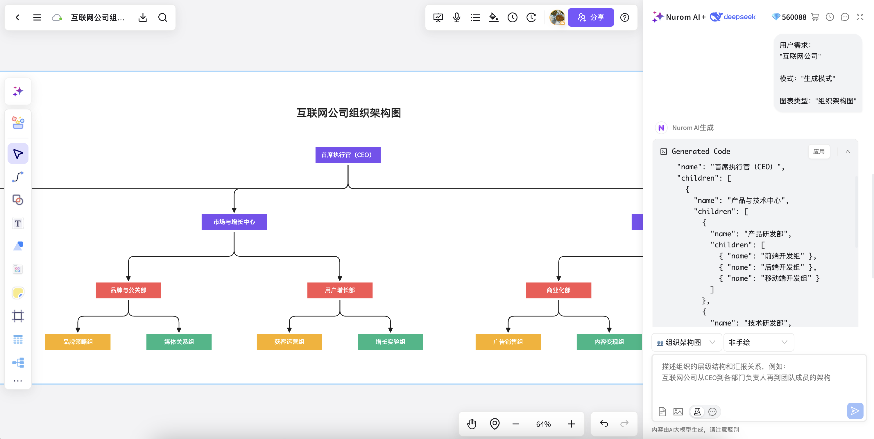Open the templates and shapes library icon
This screenshot has height=439, width=874.
(x=18, y=123)
